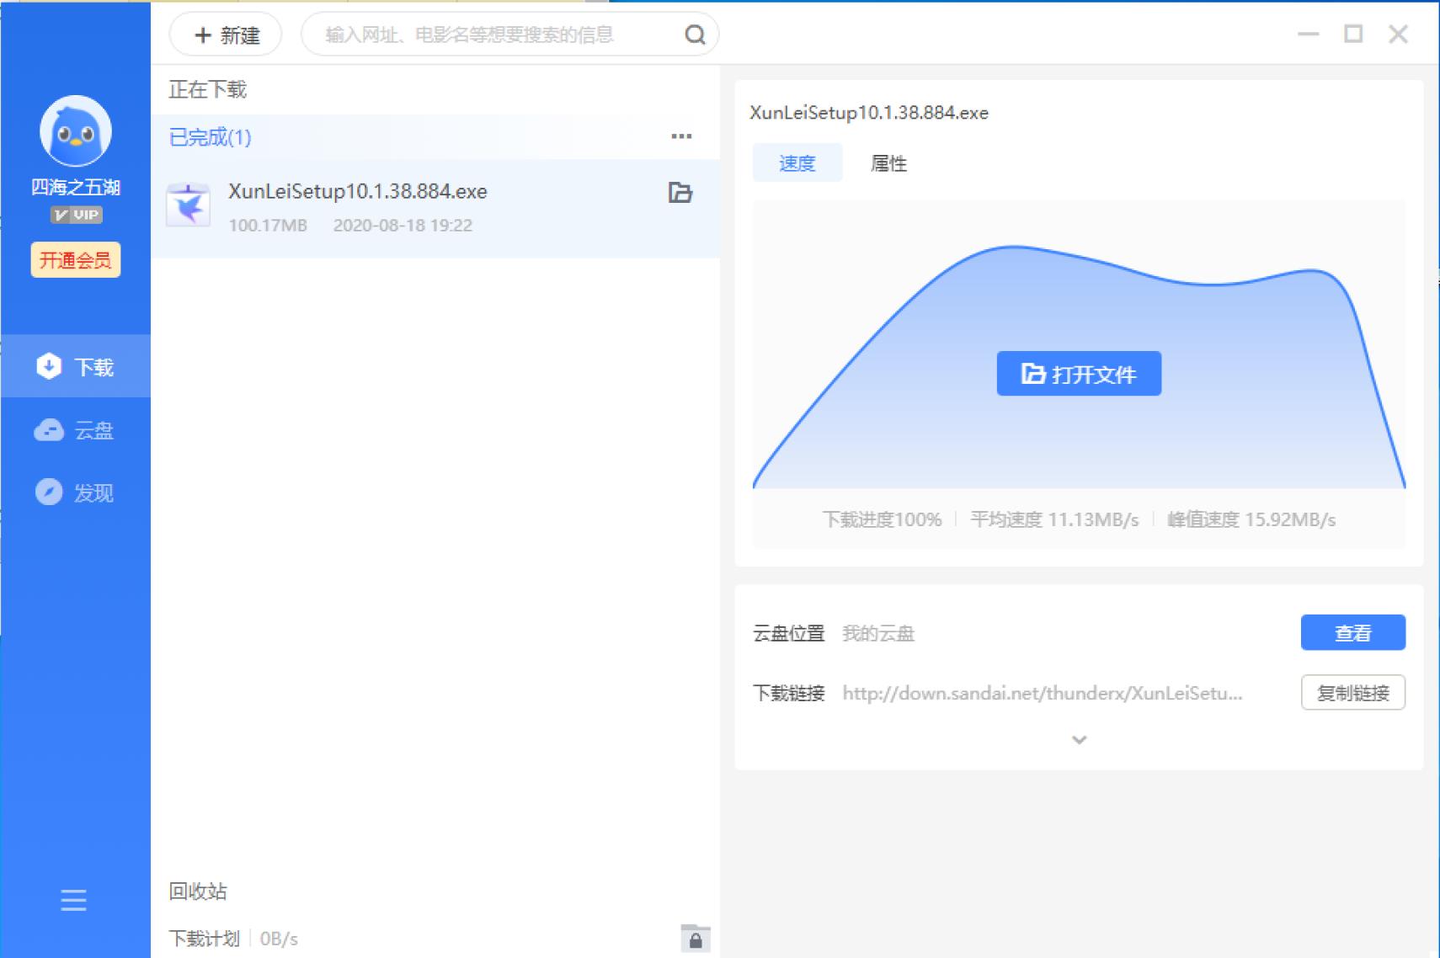Click the 平均速度 11.13MB/s stat
This screenshot has width=1440, height=958.
tap(1054, 519)
